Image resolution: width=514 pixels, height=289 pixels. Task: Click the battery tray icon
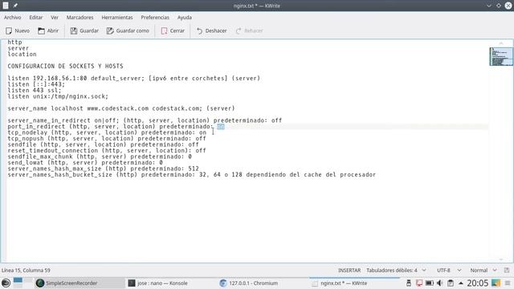pos(430,283)
